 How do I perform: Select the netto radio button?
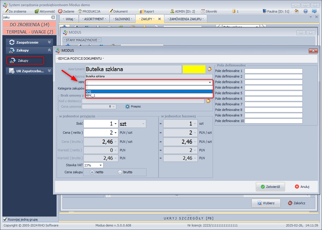click(92, 172)
